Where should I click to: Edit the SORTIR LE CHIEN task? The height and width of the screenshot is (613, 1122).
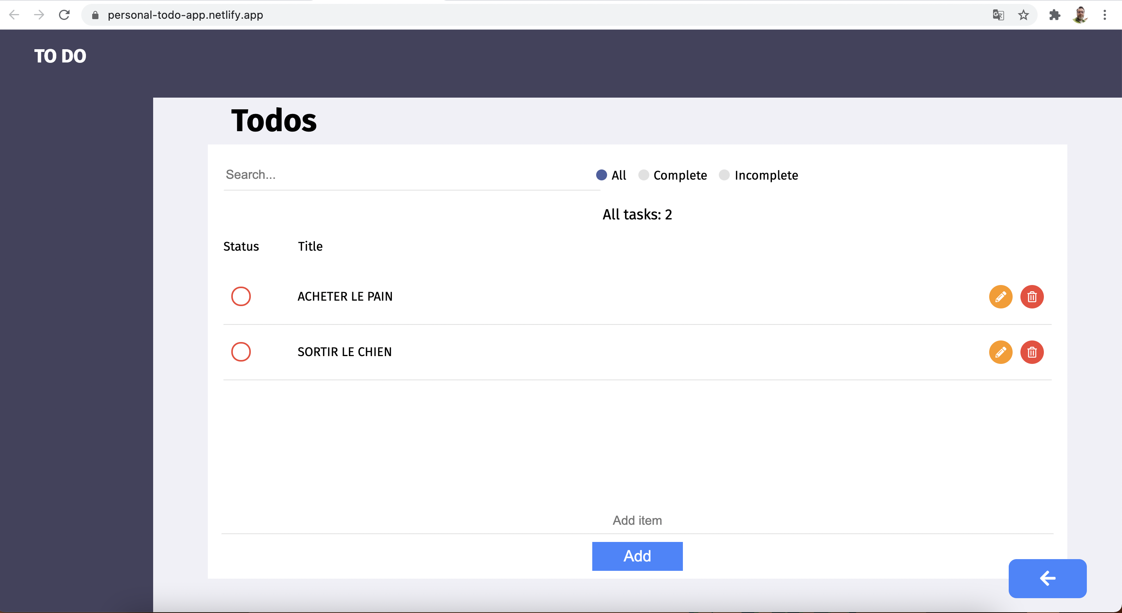tap(1001, 352)
